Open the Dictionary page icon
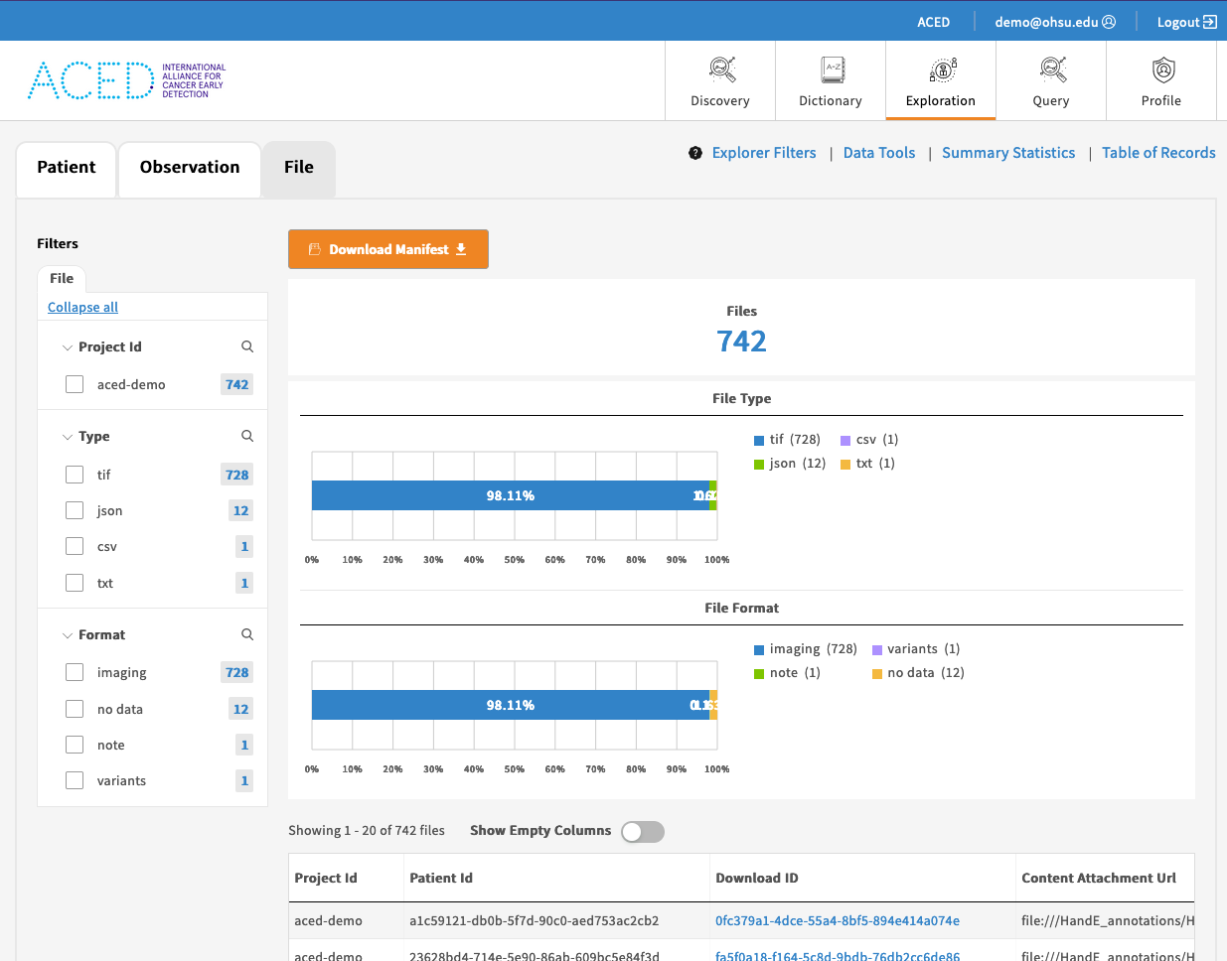Viewport: 1227px width, 961px height. click(x=832, y=69)
